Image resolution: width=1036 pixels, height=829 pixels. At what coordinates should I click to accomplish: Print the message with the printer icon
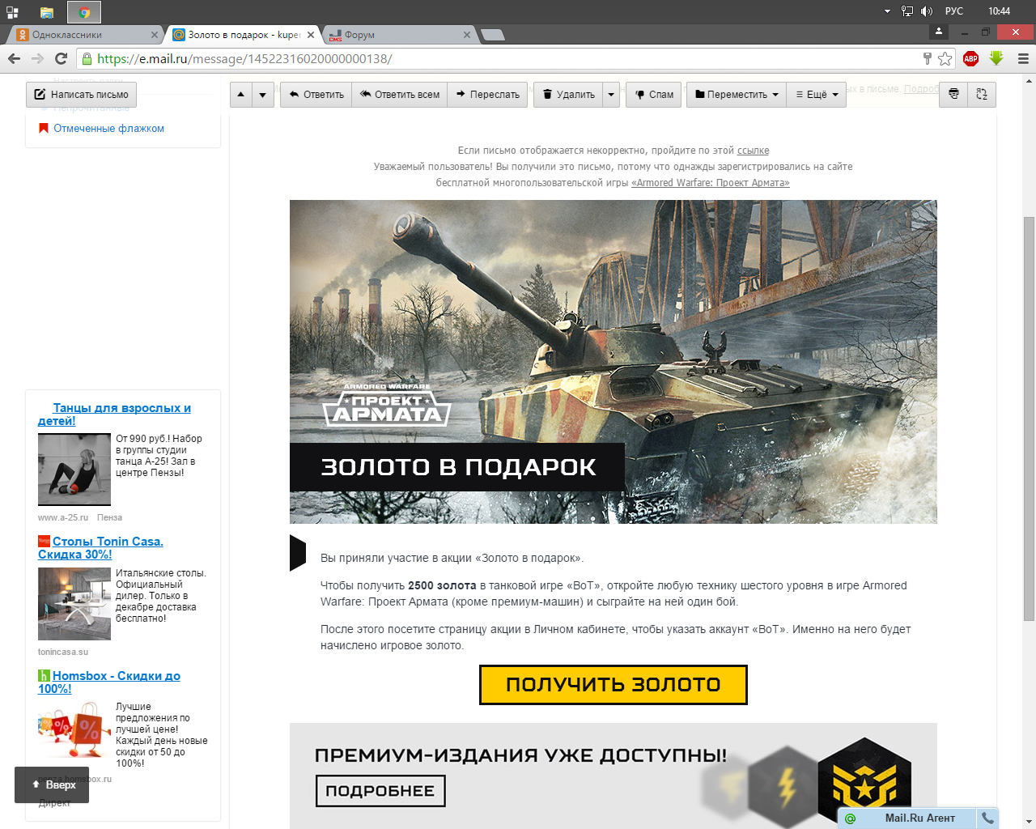tap(953, 95)
